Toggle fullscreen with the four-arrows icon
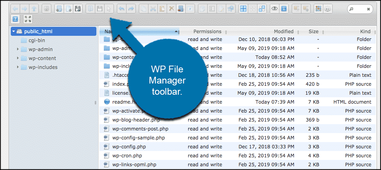This screenshot has height=170, width=381. pos(28,19)
